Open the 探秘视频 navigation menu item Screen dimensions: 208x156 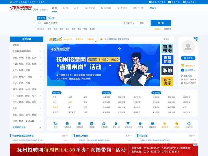pyautogui.click(x=90, y=8)
